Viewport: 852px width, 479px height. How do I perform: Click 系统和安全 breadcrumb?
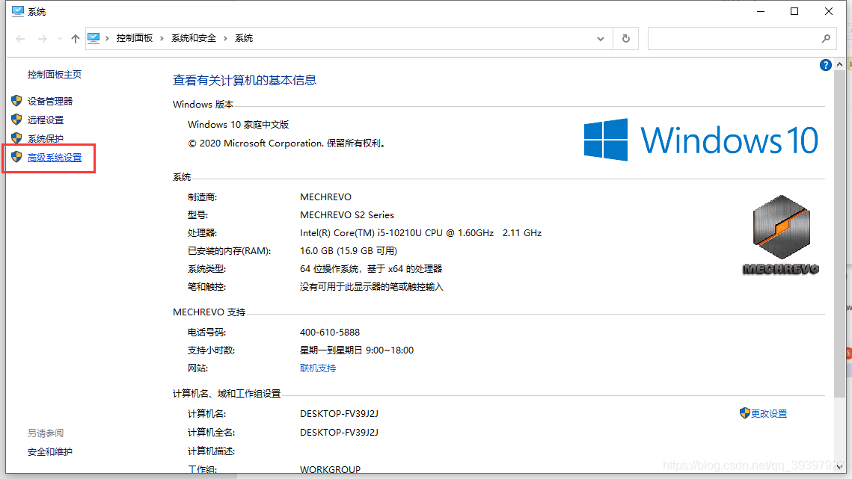click(x=194, y=38)
